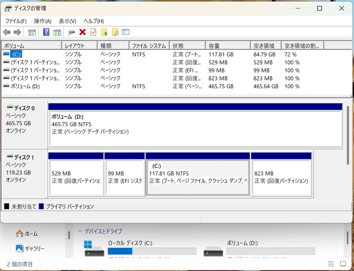Click the ディスク 1 disk icon
The height and width of the screenshot is (271, 354).
pyautogui.click(x=10, y=156)
